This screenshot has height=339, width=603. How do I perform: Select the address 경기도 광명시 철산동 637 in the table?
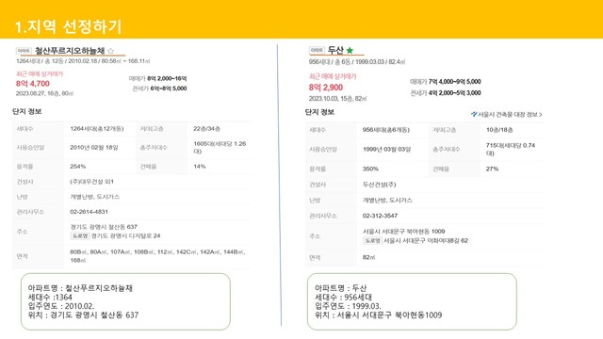104,227
